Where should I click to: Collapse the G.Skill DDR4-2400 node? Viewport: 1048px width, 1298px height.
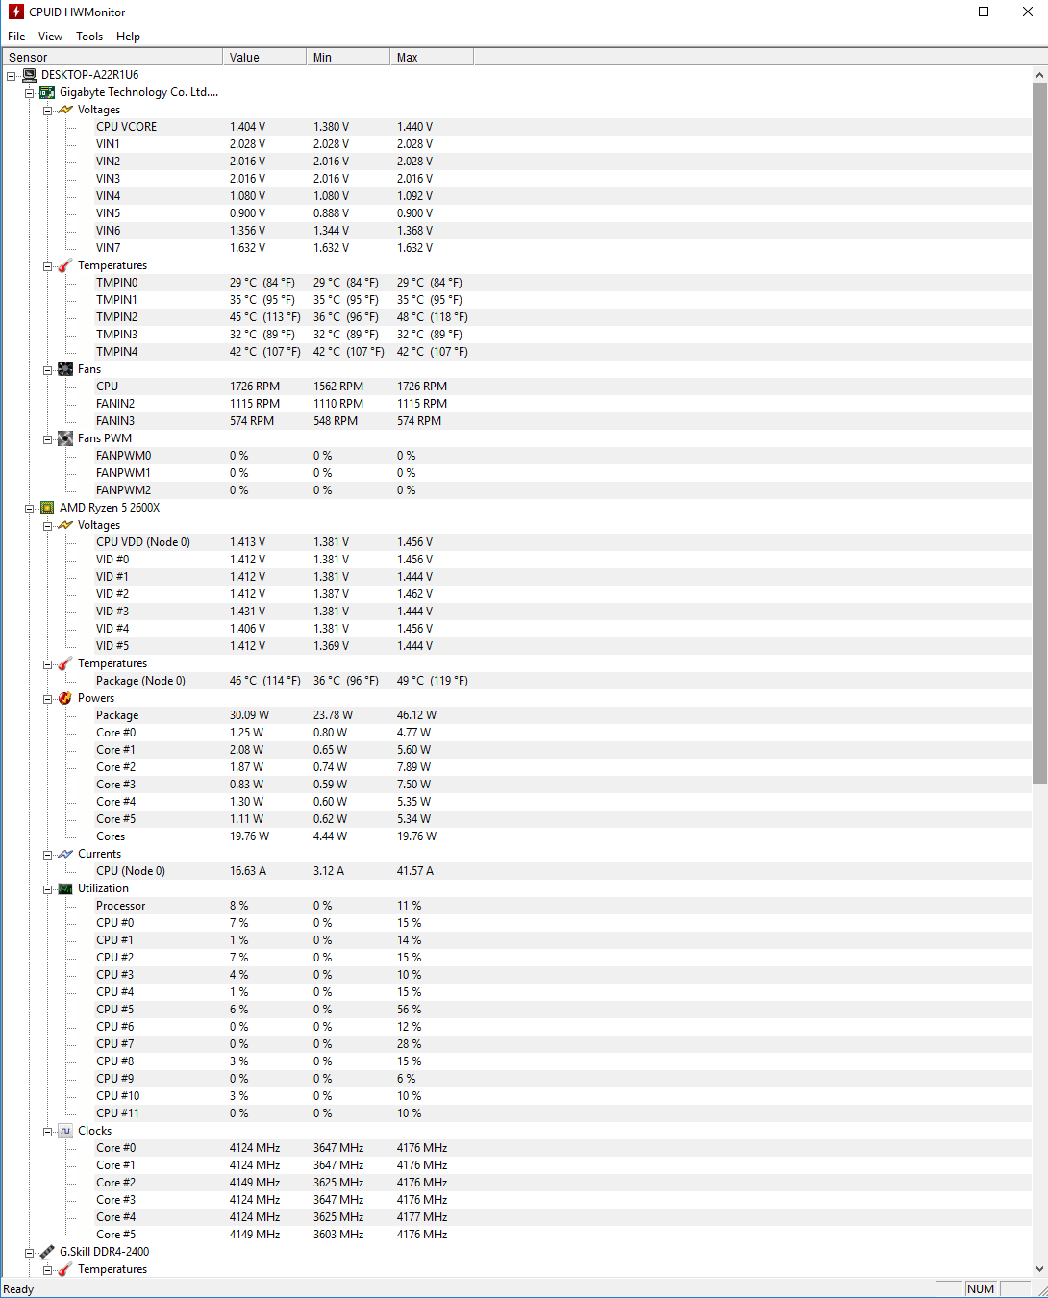(x=30, y=1253)
